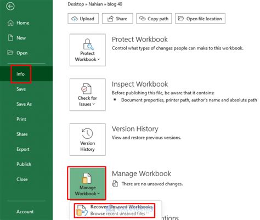The height and width of the screenshot is (220, 260).
Task: Click 'Control what types of changes' description
Action: point(178,48)
